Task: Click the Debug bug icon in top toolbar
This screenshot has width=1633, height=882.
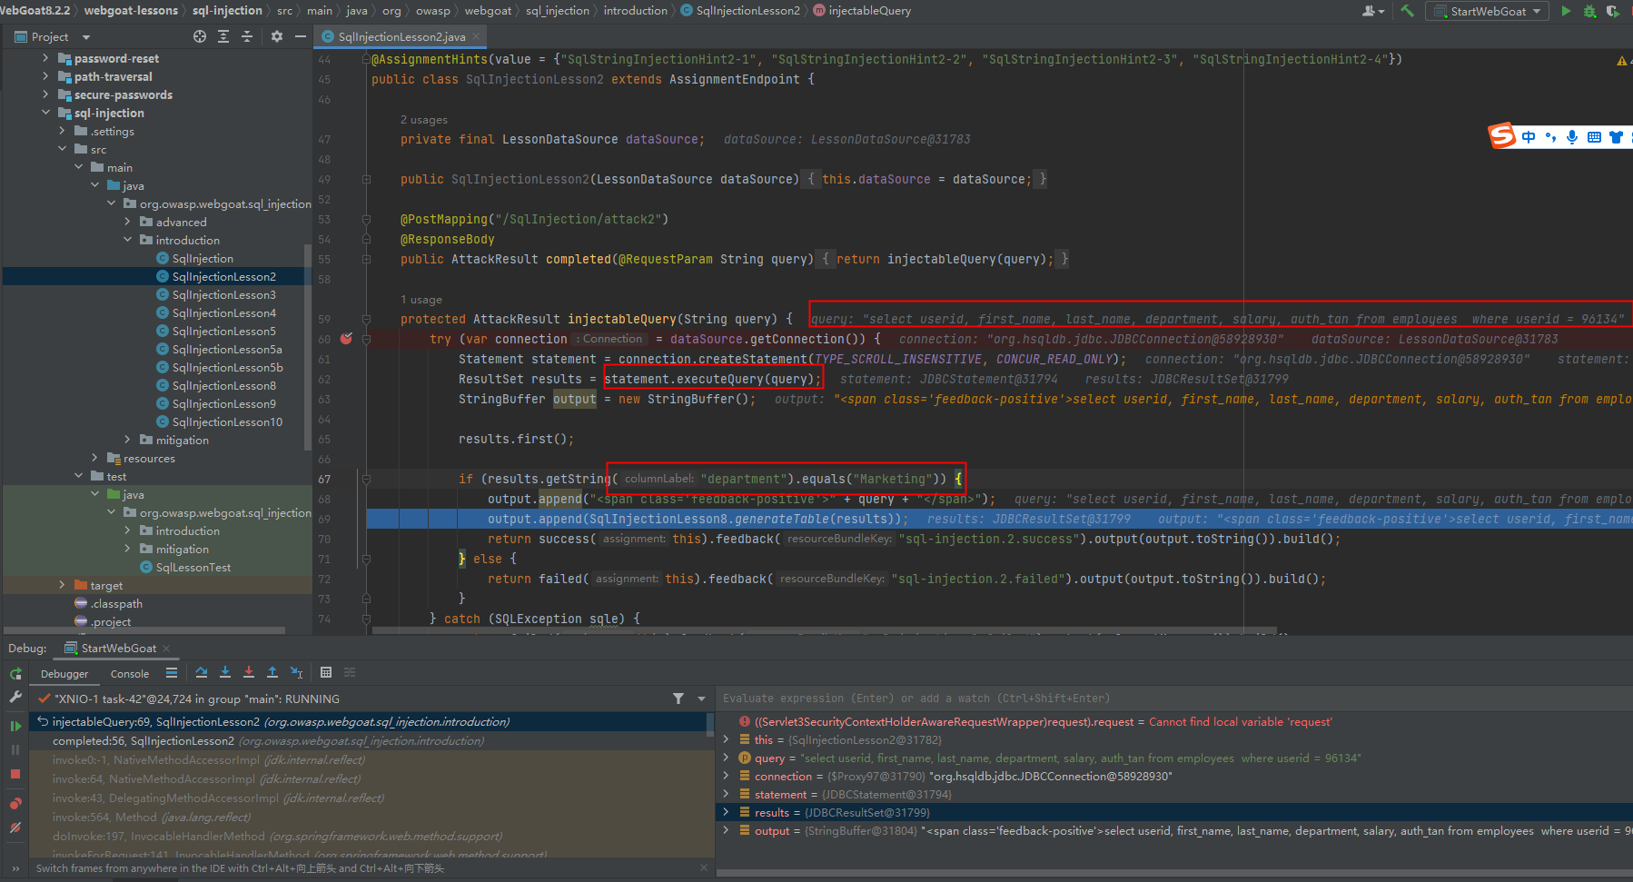Action: click(1589, 11)
